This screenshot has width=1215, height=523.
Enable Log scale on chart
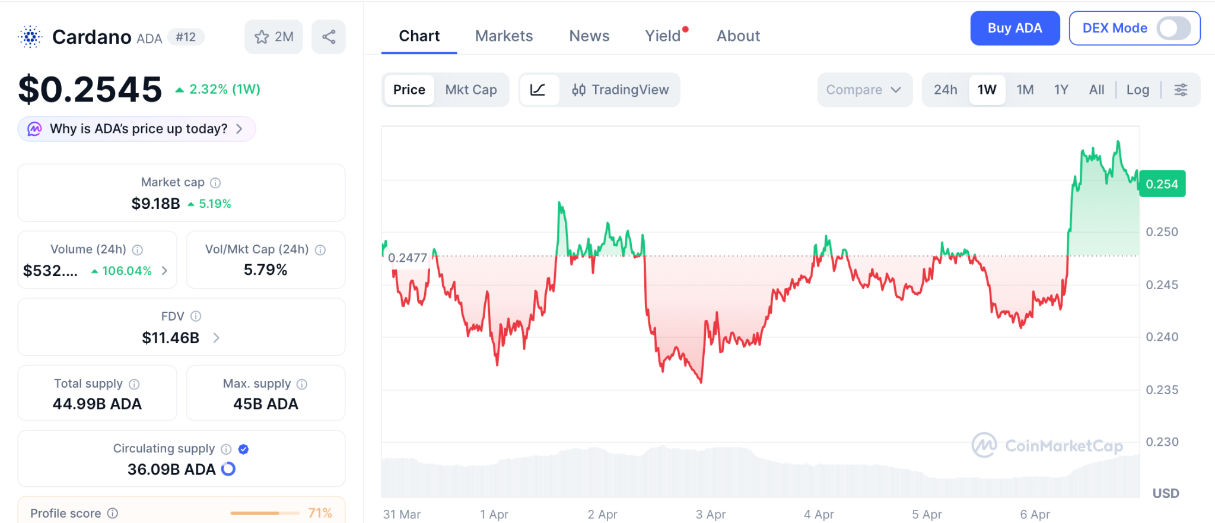(1137, 90)
